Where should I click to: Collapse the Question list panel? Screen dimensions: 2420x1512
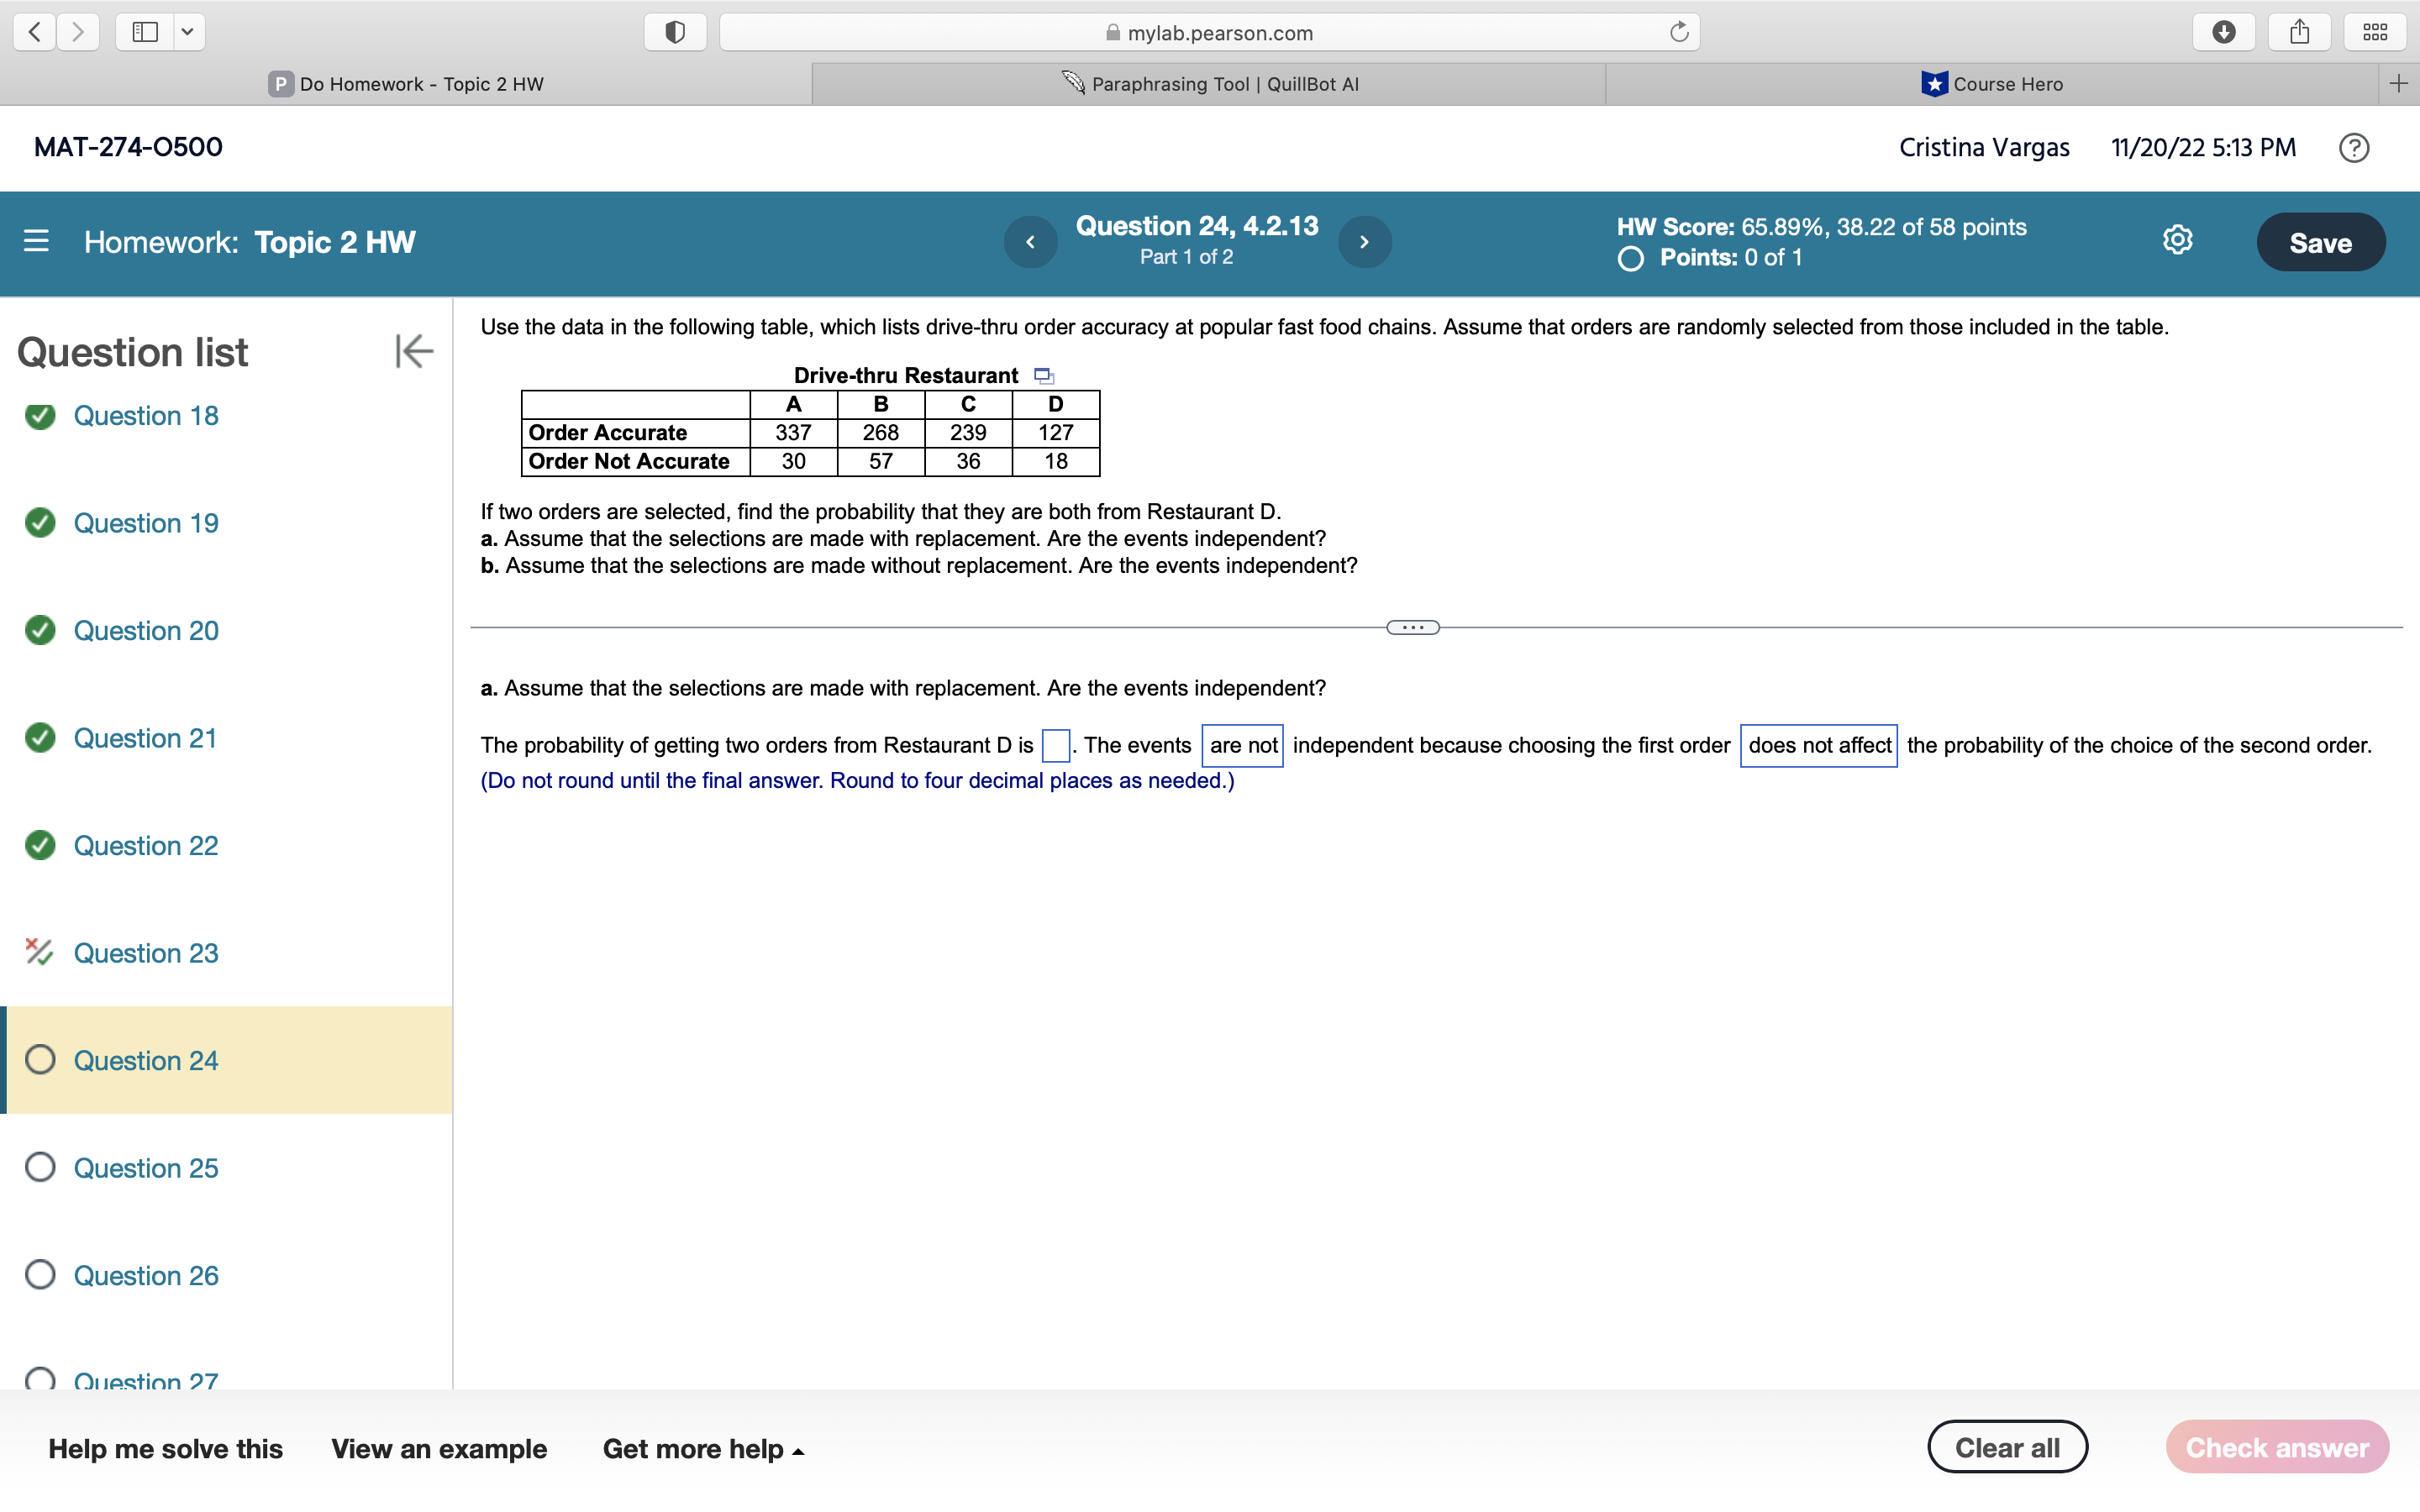click(x=413, y=351)
